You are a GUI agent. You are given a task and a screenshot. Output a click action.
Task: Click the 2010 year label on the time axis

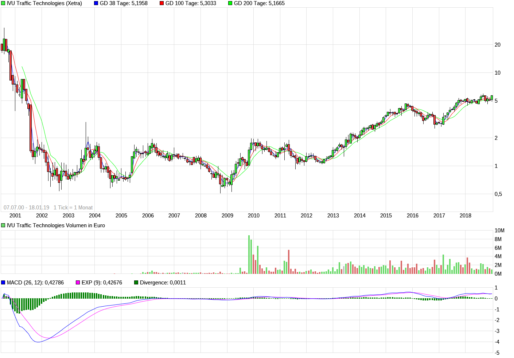[254, 216]
